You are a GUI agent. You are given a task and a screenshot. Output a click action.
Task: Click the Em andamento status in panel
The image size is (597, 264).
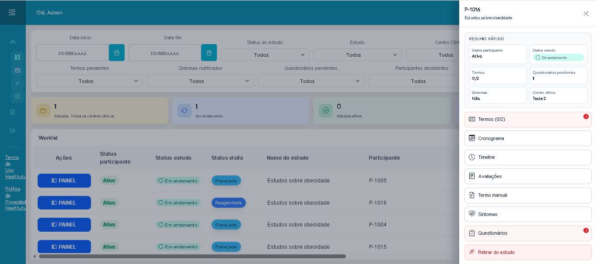(x=559, y=57)
